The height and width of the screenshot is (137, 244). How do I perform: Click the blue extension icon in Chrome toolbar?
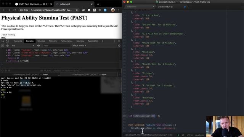tap(105, 10)
